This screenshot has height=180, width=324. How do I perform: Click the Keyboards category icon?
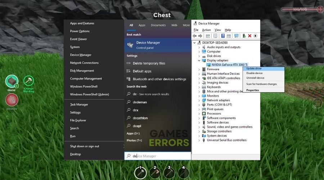(x=204, y=87)
